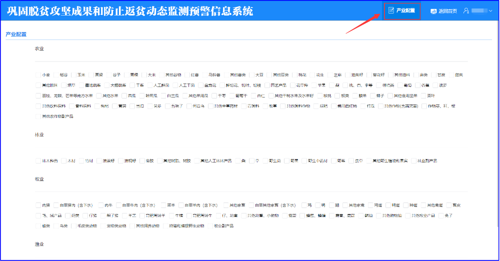
Task: Tick the 花生 checkbox
Action: point(312,75)
